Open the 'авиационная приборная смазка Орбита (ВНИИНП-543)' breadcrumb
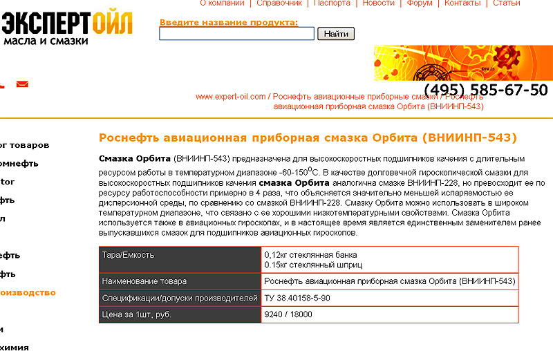The height and width of the screenshot is (351, 553). 378,106
